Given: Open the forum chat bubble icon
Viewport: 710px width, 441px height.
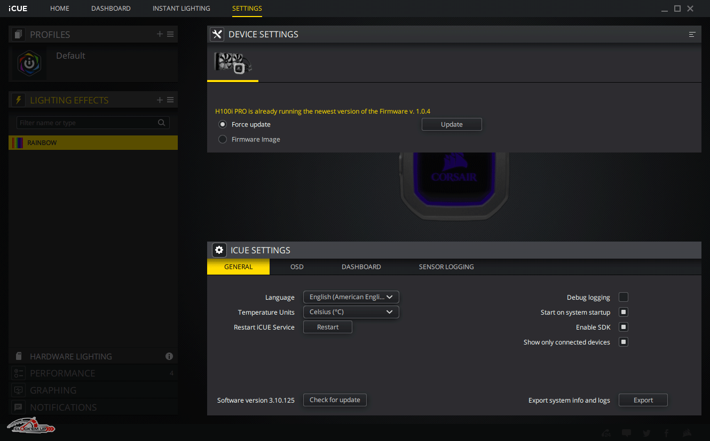Looking at the screenshot, I should point(627,433).
